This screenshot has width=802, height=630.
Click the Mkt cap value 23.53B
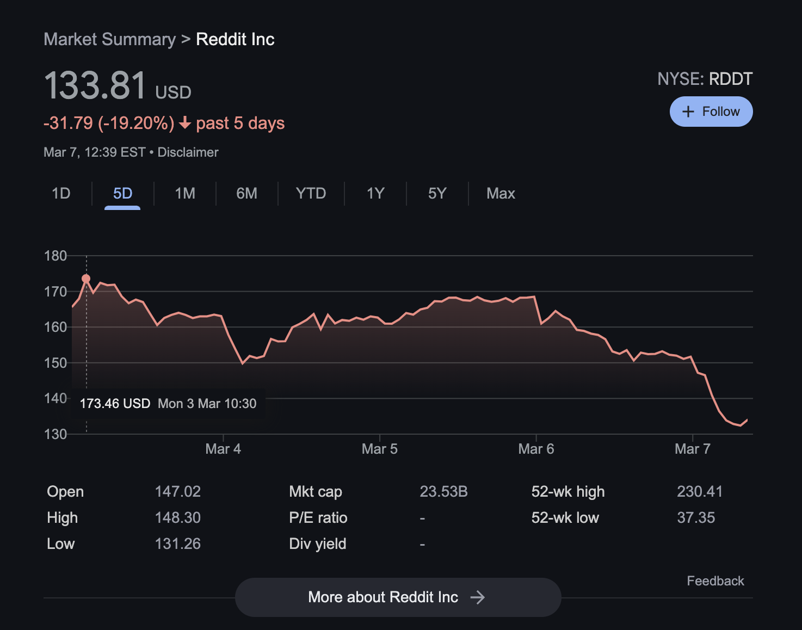[444, 492]
